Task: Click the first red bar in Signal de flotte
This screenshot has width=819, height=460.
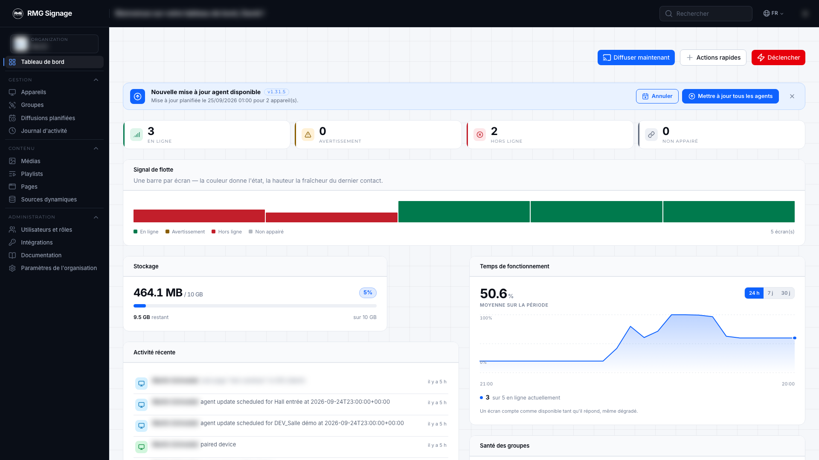Action: 199,216
